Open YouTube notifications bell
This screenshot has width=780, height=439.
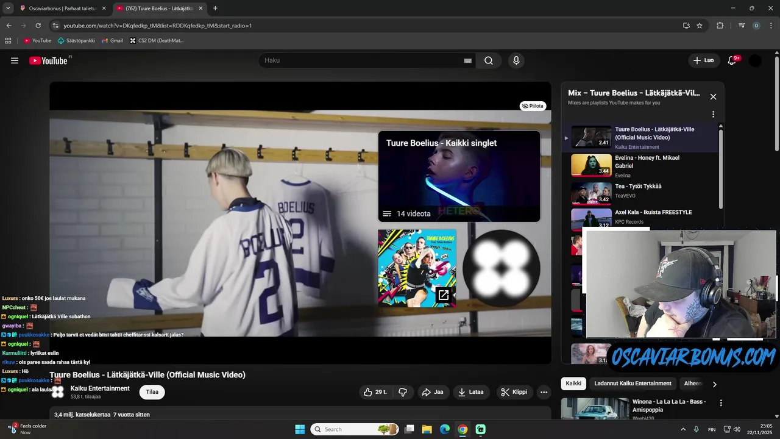732,60
